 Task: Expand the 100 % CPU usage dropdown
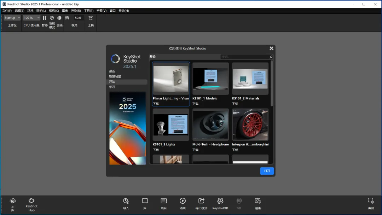click(31, 18)
